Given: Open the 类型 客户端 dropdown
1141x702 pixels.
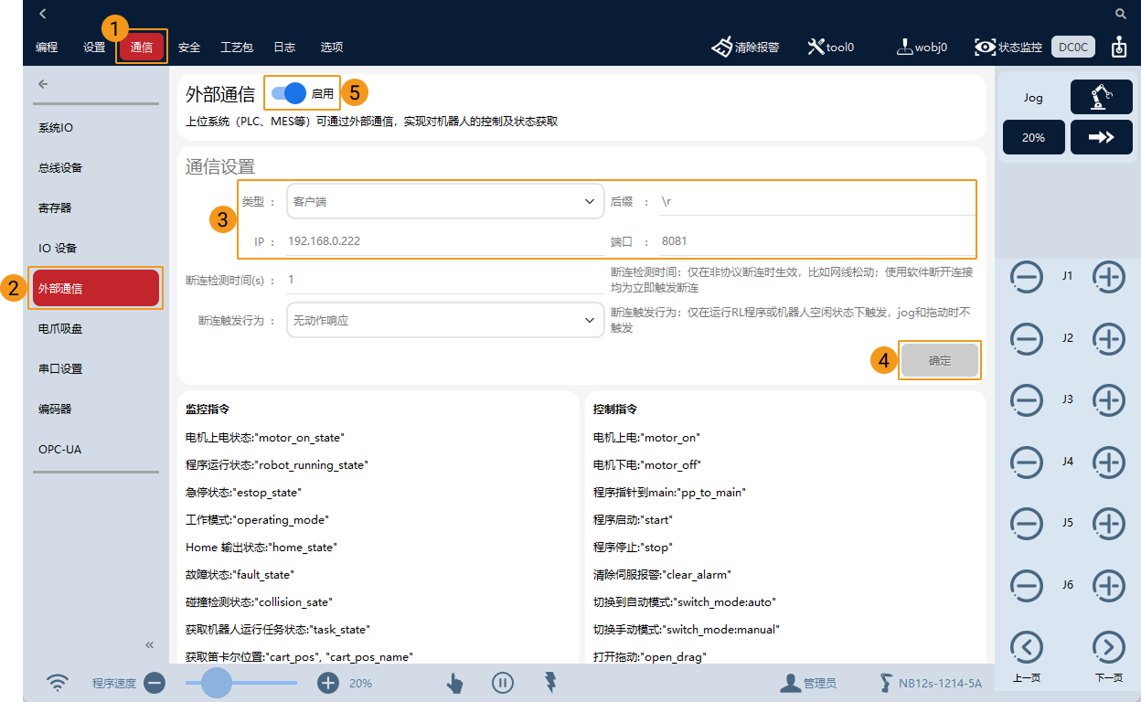Looking at the screenshot, I should click(x=445, y=201).
